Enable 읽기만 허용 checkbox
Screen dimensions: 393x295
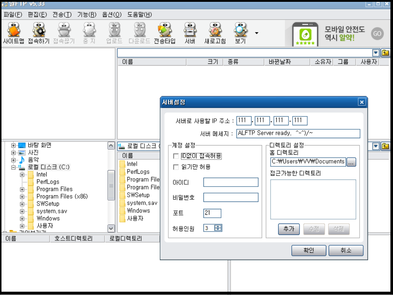point(176,167)
